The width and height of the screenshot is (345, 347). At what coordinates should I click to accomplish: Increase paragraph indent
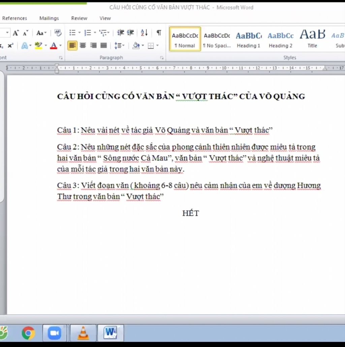click(x=130, y=33)
